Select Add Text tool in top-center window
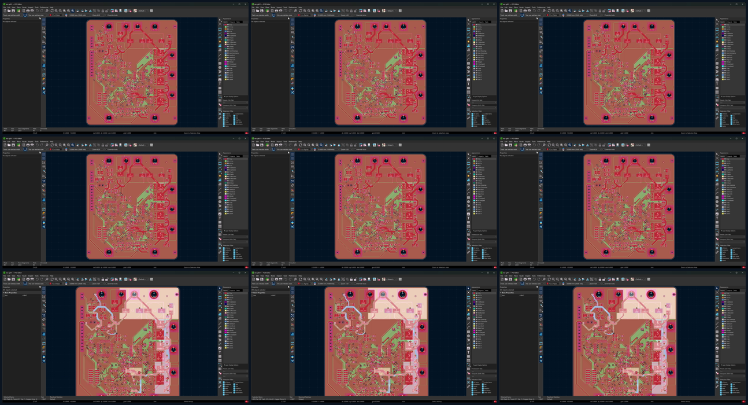Viewport: 748px width, 405px height. pos(469,84)
